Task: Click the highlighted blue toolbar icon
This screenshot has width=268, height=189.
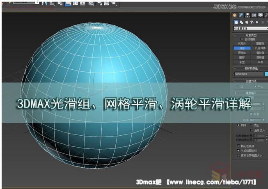Action: [x=69, y=3]
